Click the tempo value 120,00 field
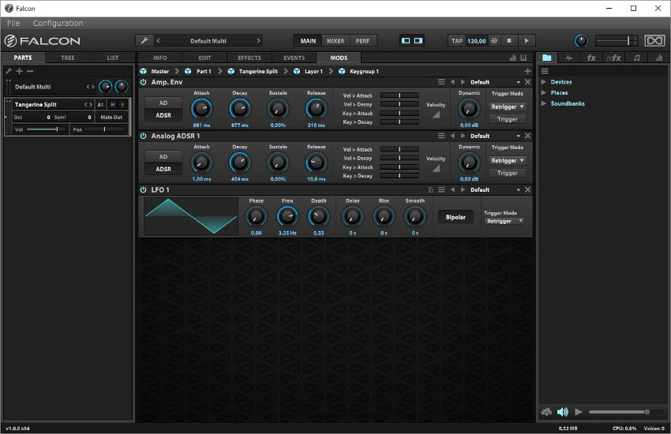Screen dimensions: 671x434 476,41
